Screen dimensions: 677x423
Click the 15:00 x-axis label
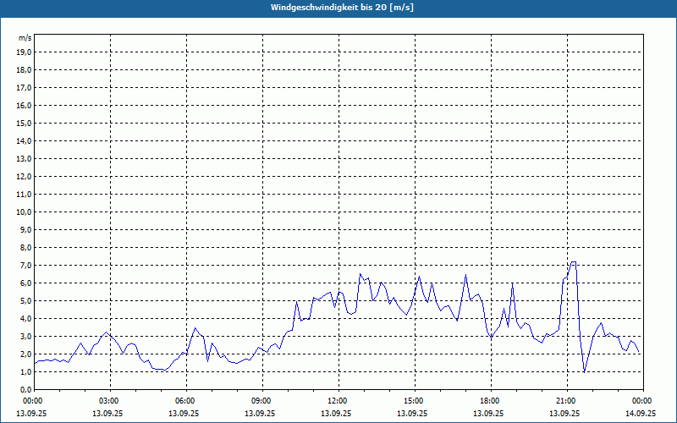coord(414,401)
